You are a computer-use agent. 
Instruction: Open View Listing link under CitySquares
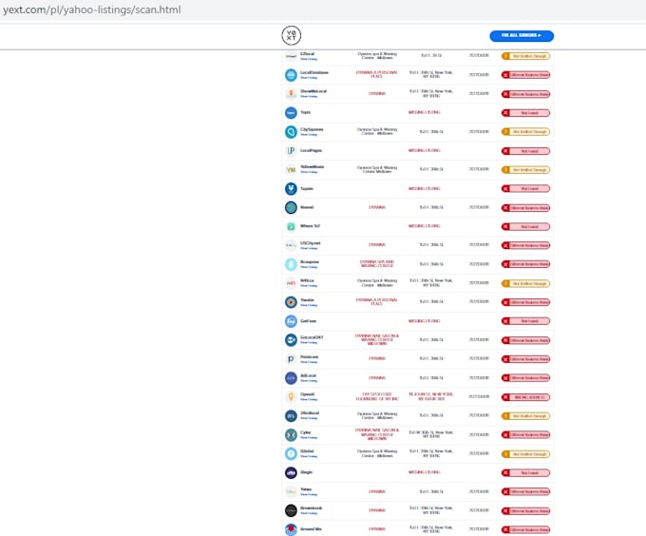click(309, 134)
